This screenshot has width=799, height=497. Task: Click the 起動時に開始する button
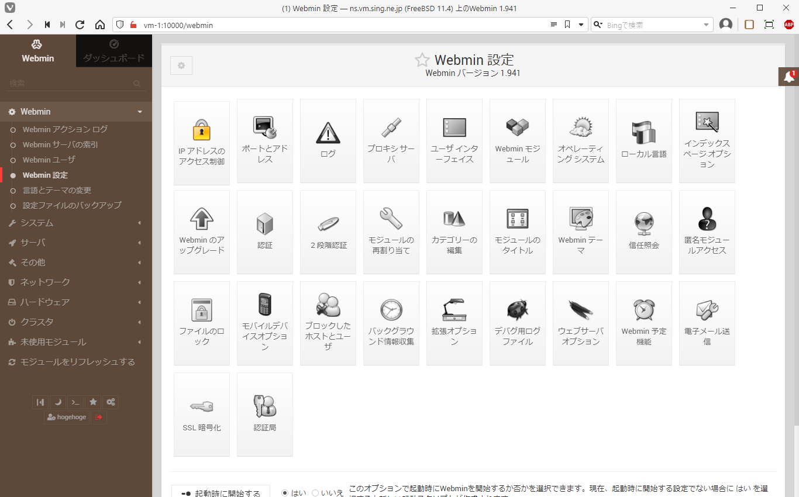pos(221,492)
